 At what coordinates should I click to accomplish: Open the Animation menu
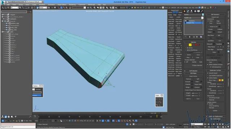coord(51,5)
